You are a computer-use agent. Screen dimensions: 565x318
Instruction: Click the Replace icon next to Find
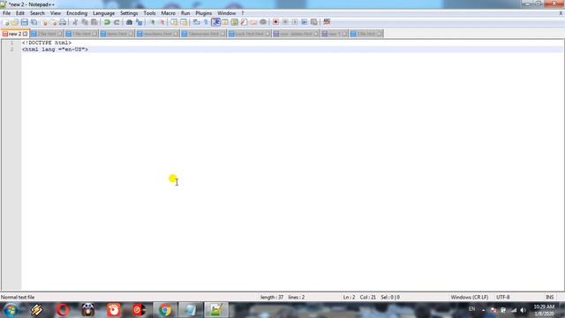[x=139, y=22]
